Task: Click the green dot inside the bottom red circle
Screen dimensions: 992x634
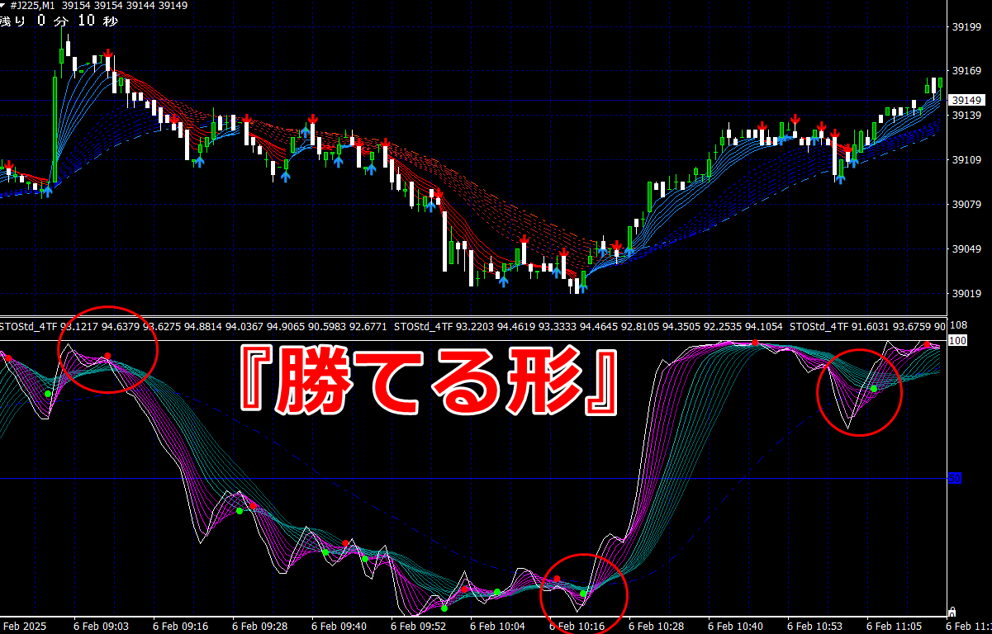Action: pyautogui.click(x=583, y=593)
